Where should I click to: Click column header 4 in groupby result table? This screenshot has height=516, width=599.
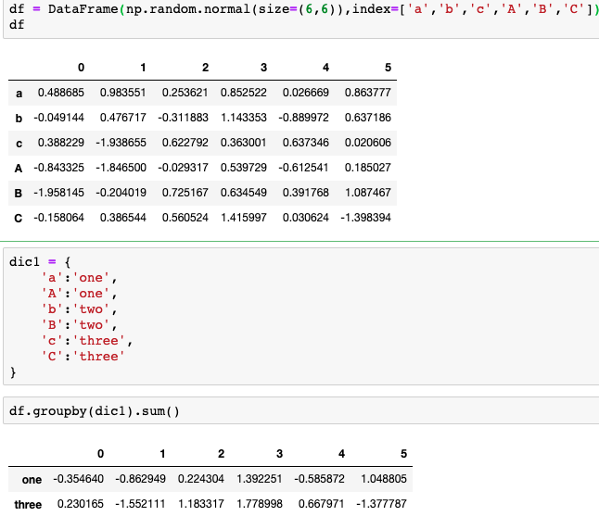coord(341,454)
